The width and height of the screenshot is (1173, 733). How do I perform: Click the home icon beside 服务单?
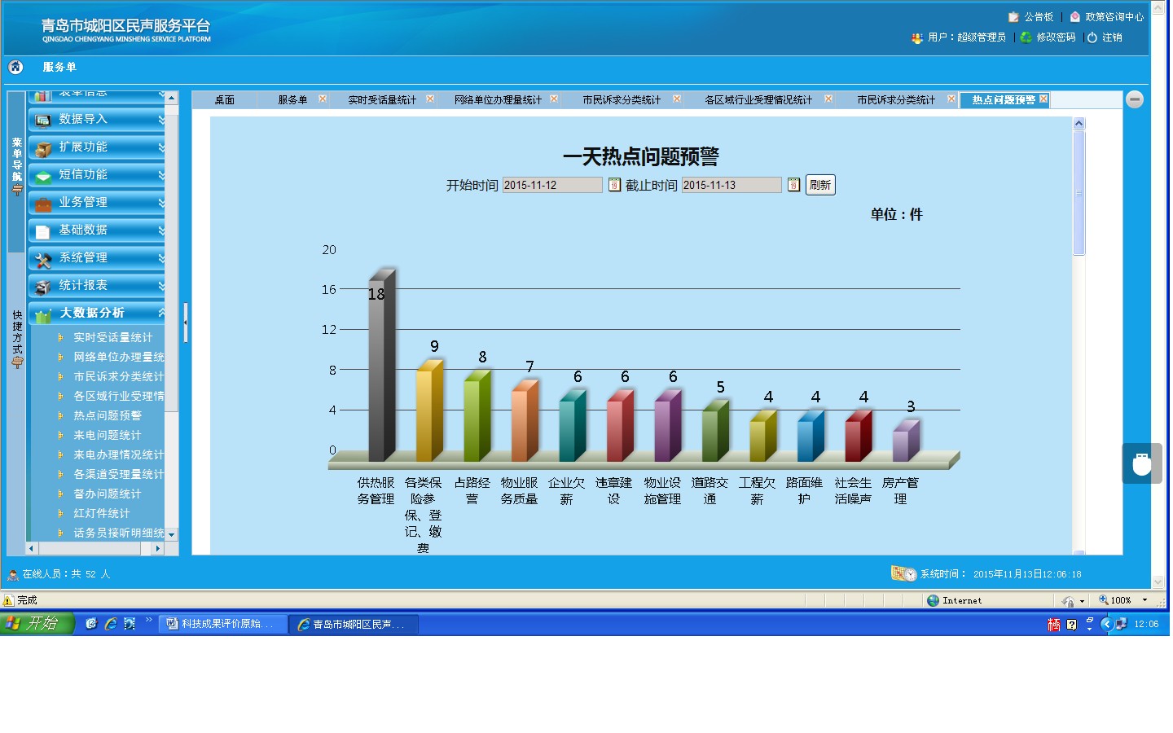tap(15, 67)
